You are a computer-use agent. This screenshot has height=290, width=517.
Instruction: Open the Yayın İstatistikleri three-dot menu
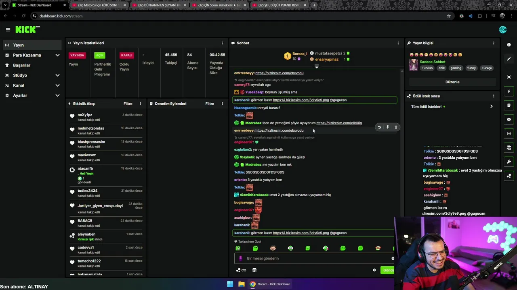tap(222, 43)
